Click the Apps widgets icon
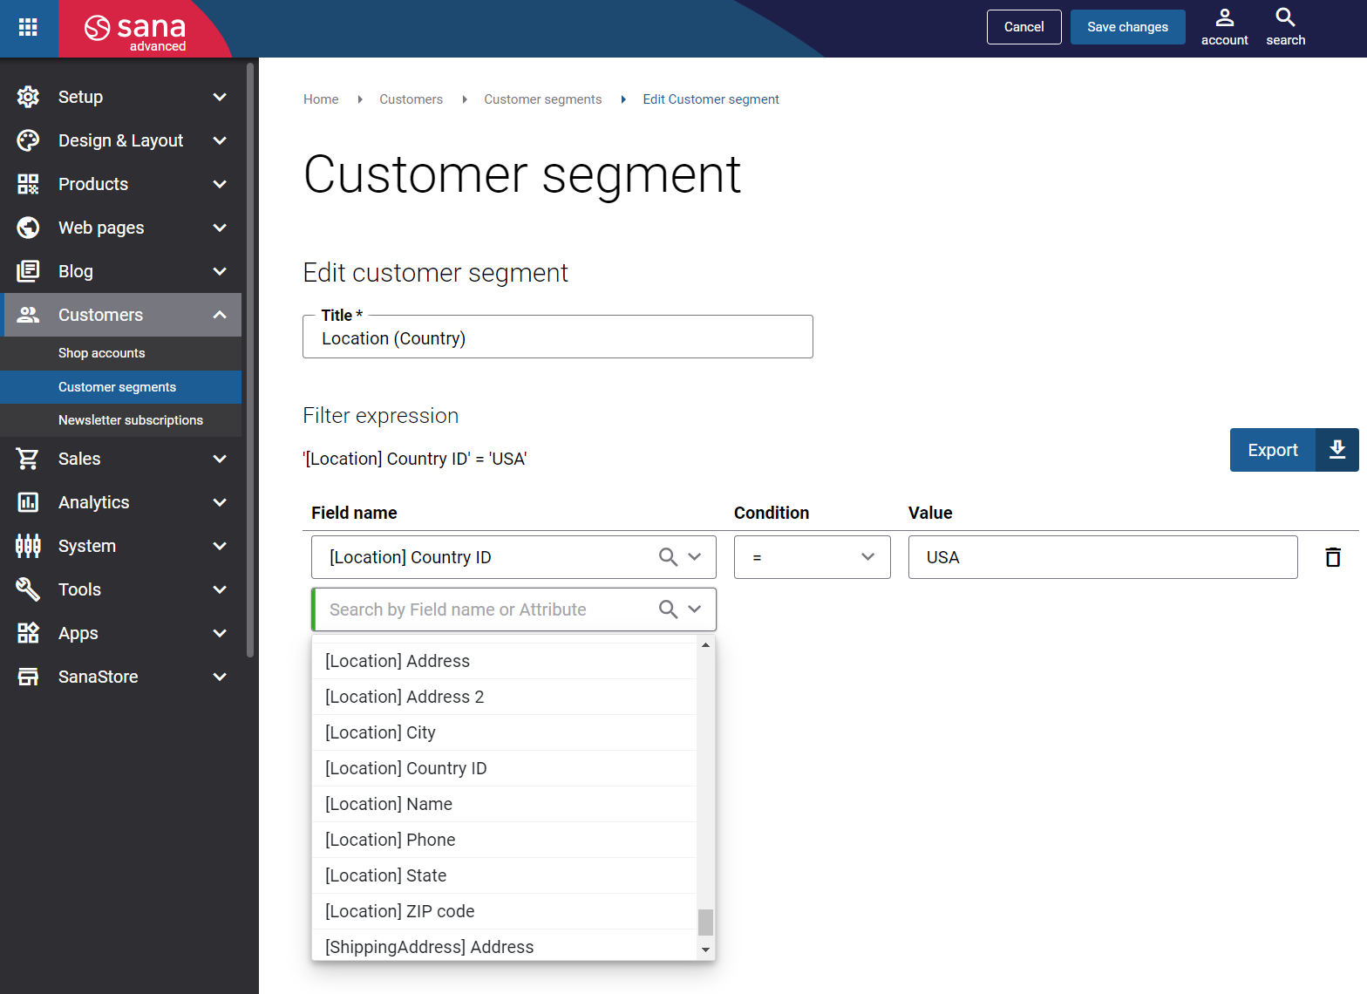 pos(28,633)
